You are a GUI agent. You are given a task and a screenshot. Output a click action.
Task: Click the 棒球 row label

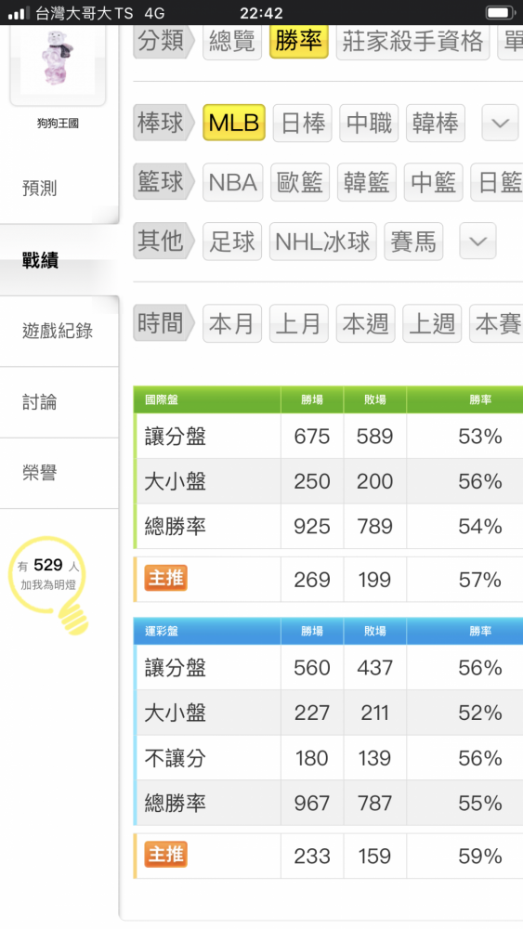click(x=164, y=123)
